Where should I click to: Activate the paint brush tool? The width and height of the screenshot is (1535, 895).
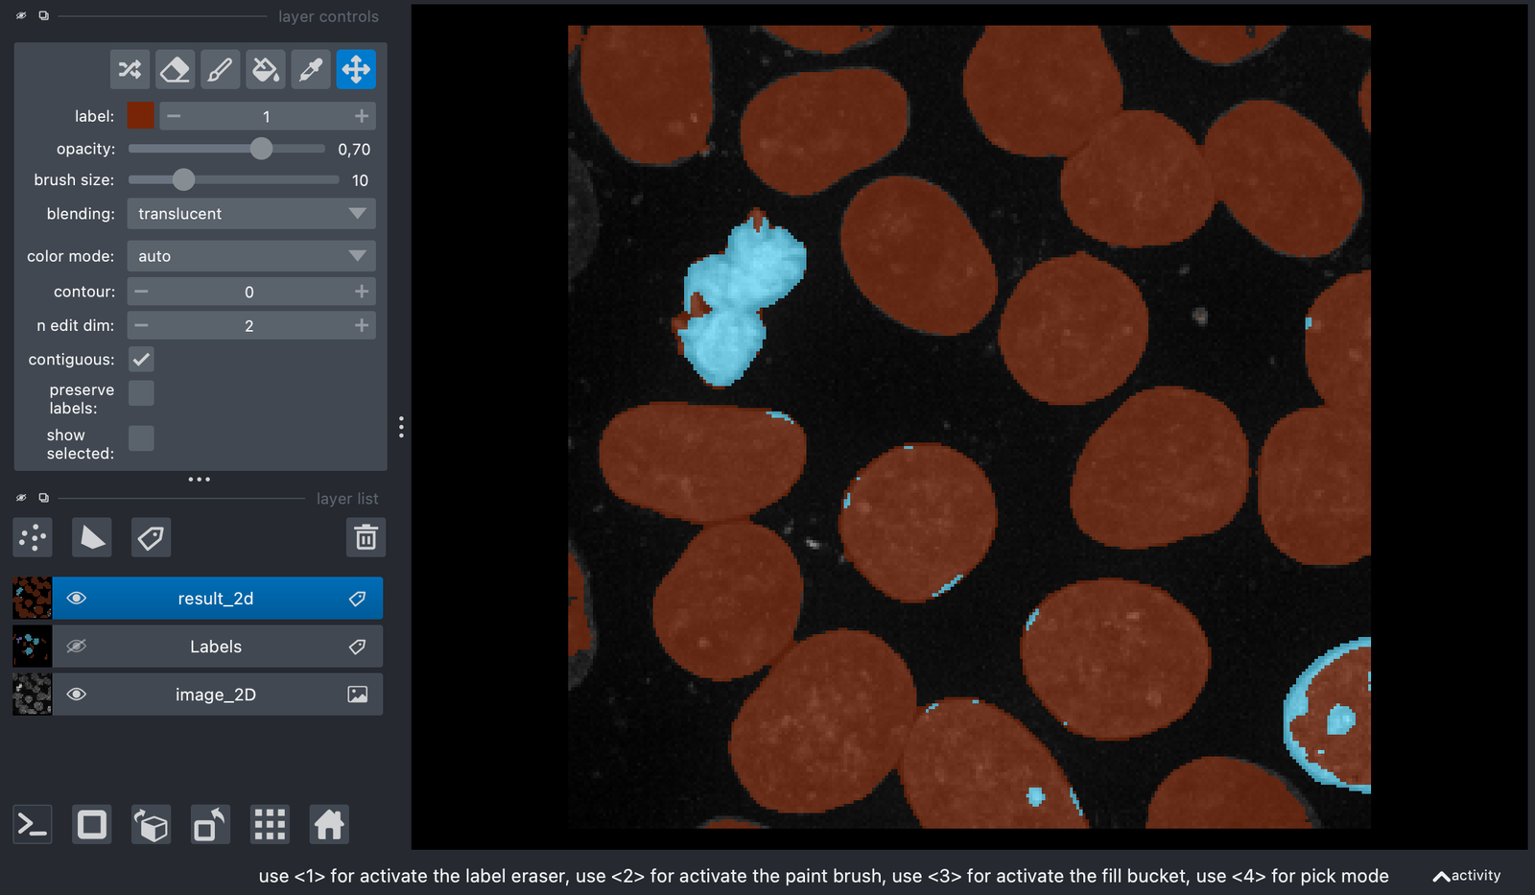tap(220, 69)
